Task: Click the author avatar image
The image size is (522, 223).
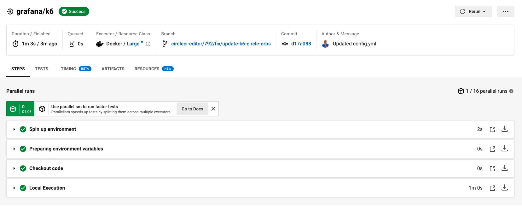Action: [x=325, y=44]
